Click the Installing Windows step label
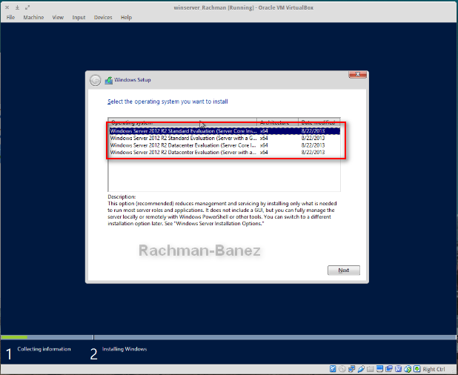This screenshot has height=375, width=458. point(125,349)
